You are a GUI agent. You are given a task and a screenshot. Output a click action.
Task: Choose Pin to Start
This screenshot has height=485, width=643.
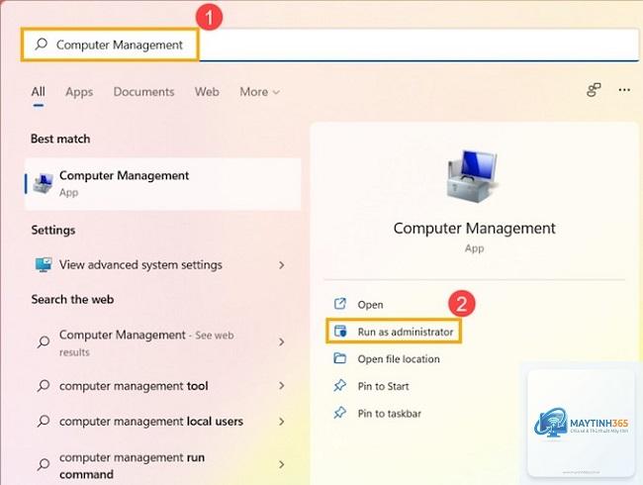pos(383,386)
